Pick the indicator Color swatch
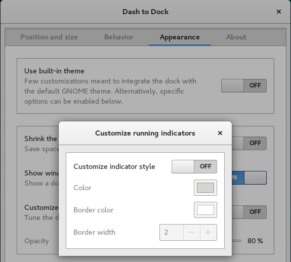Screen dimensions: 291x262 click(x=205, y=188)
